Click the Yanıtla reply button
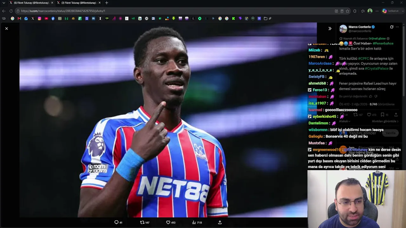 tap(391, 133)
